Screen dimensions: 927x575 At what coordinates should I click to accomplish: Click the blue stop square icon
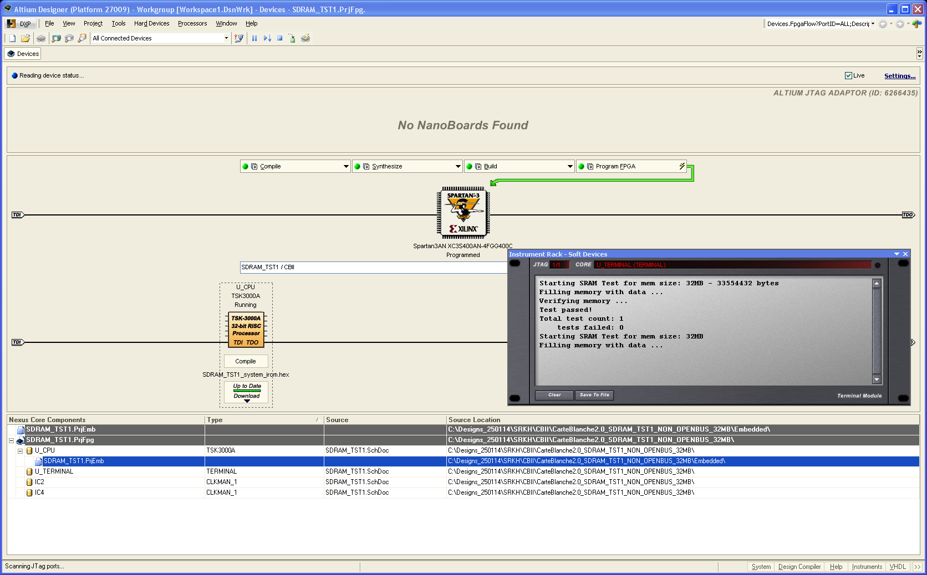[x=280, y=38]
